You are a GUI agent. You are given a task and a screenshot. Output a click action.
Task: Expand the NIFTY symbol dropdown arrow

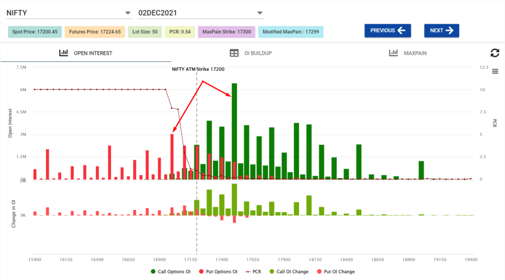tap(128, 13)
